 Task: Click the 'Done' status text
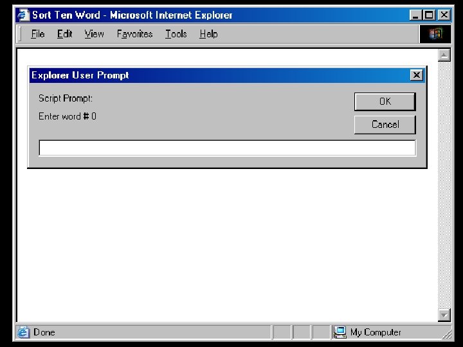pos(44,332)
